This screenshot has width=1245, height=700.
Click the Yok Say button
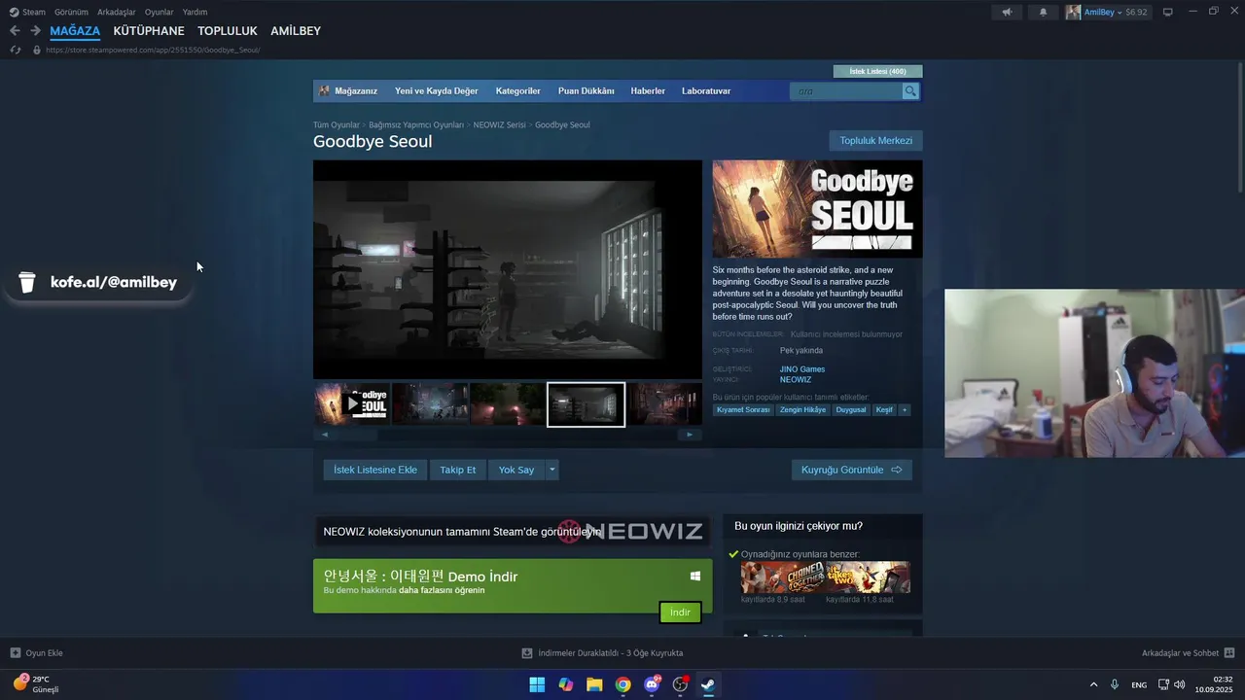pyautogui.click(x=516, y=470)
